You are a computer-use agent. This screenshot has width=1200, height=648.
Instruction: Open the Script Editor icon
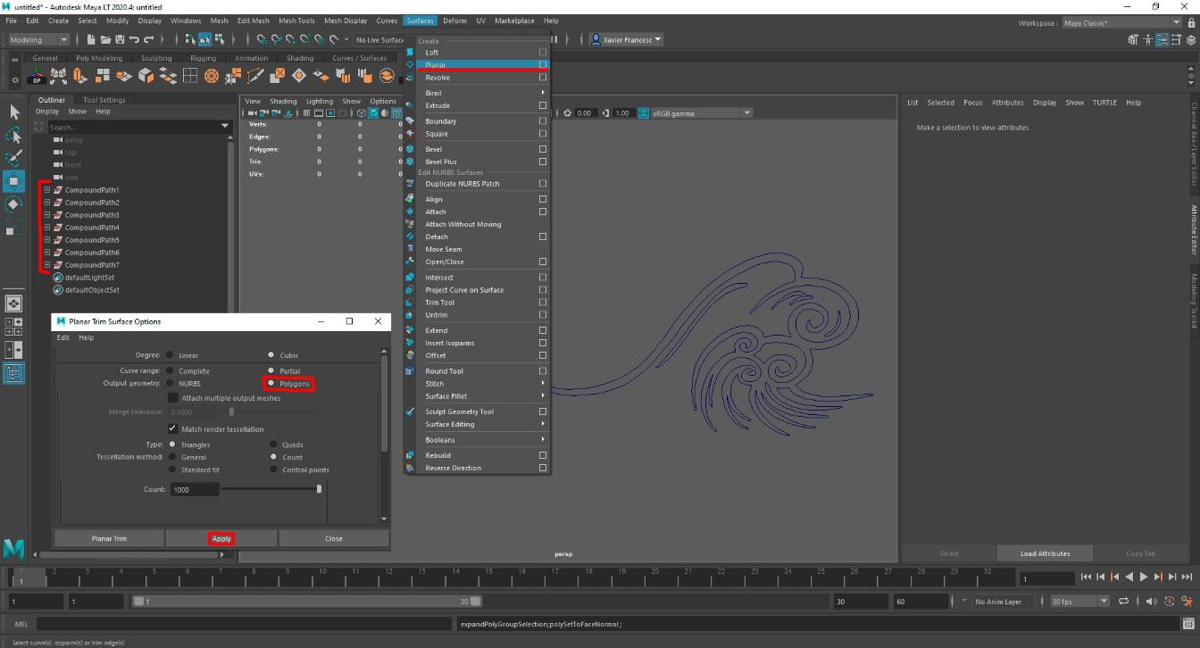pyautogui.click(x=1188, y=624)
